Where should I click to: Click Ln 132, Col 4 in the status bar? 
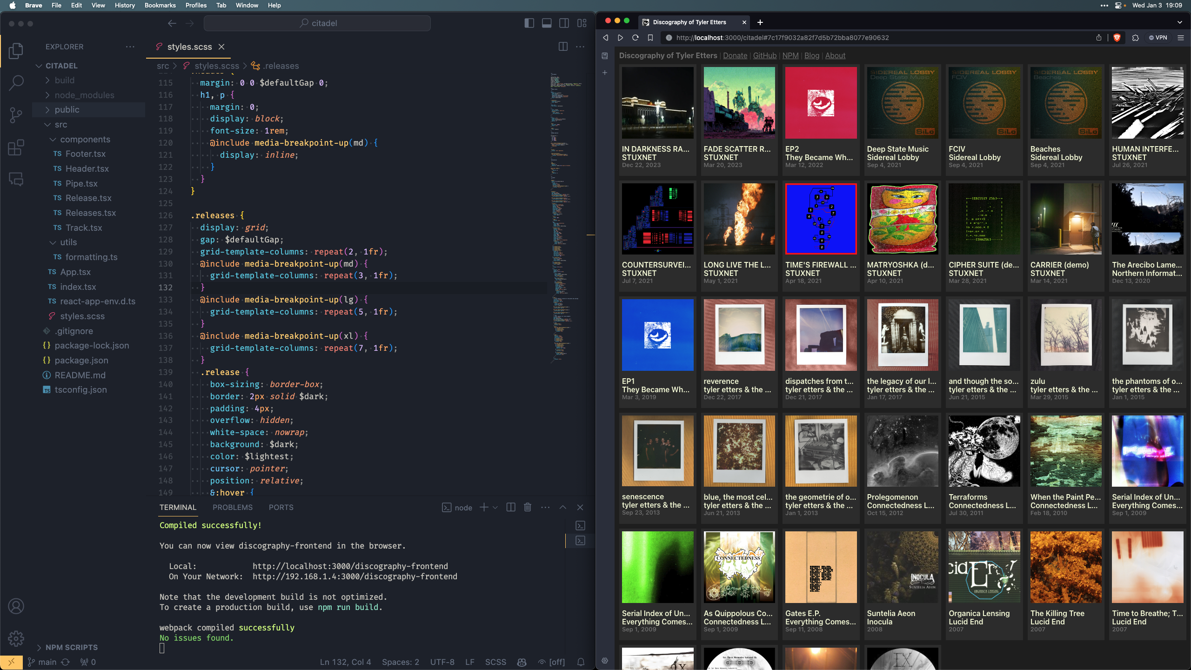(x=345, y=662)
